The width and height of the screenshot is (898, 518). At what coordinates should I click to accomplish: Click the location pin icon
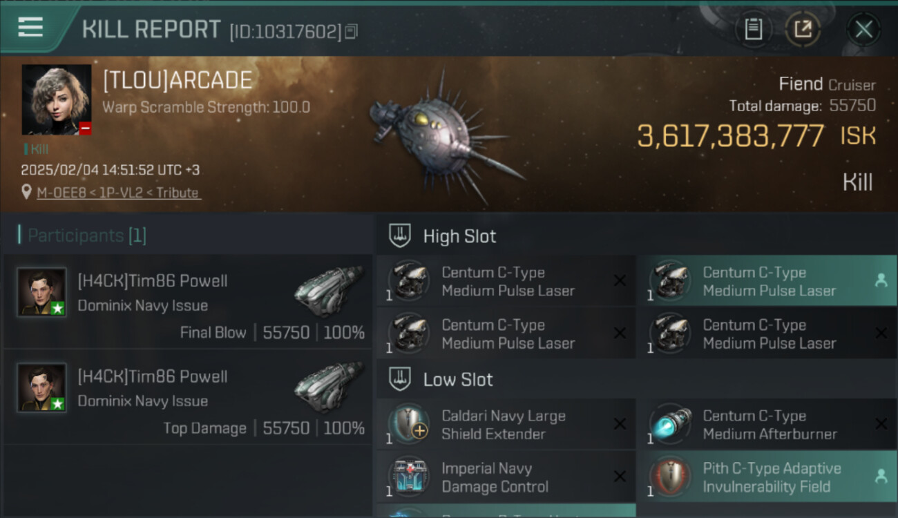(26, 193)
